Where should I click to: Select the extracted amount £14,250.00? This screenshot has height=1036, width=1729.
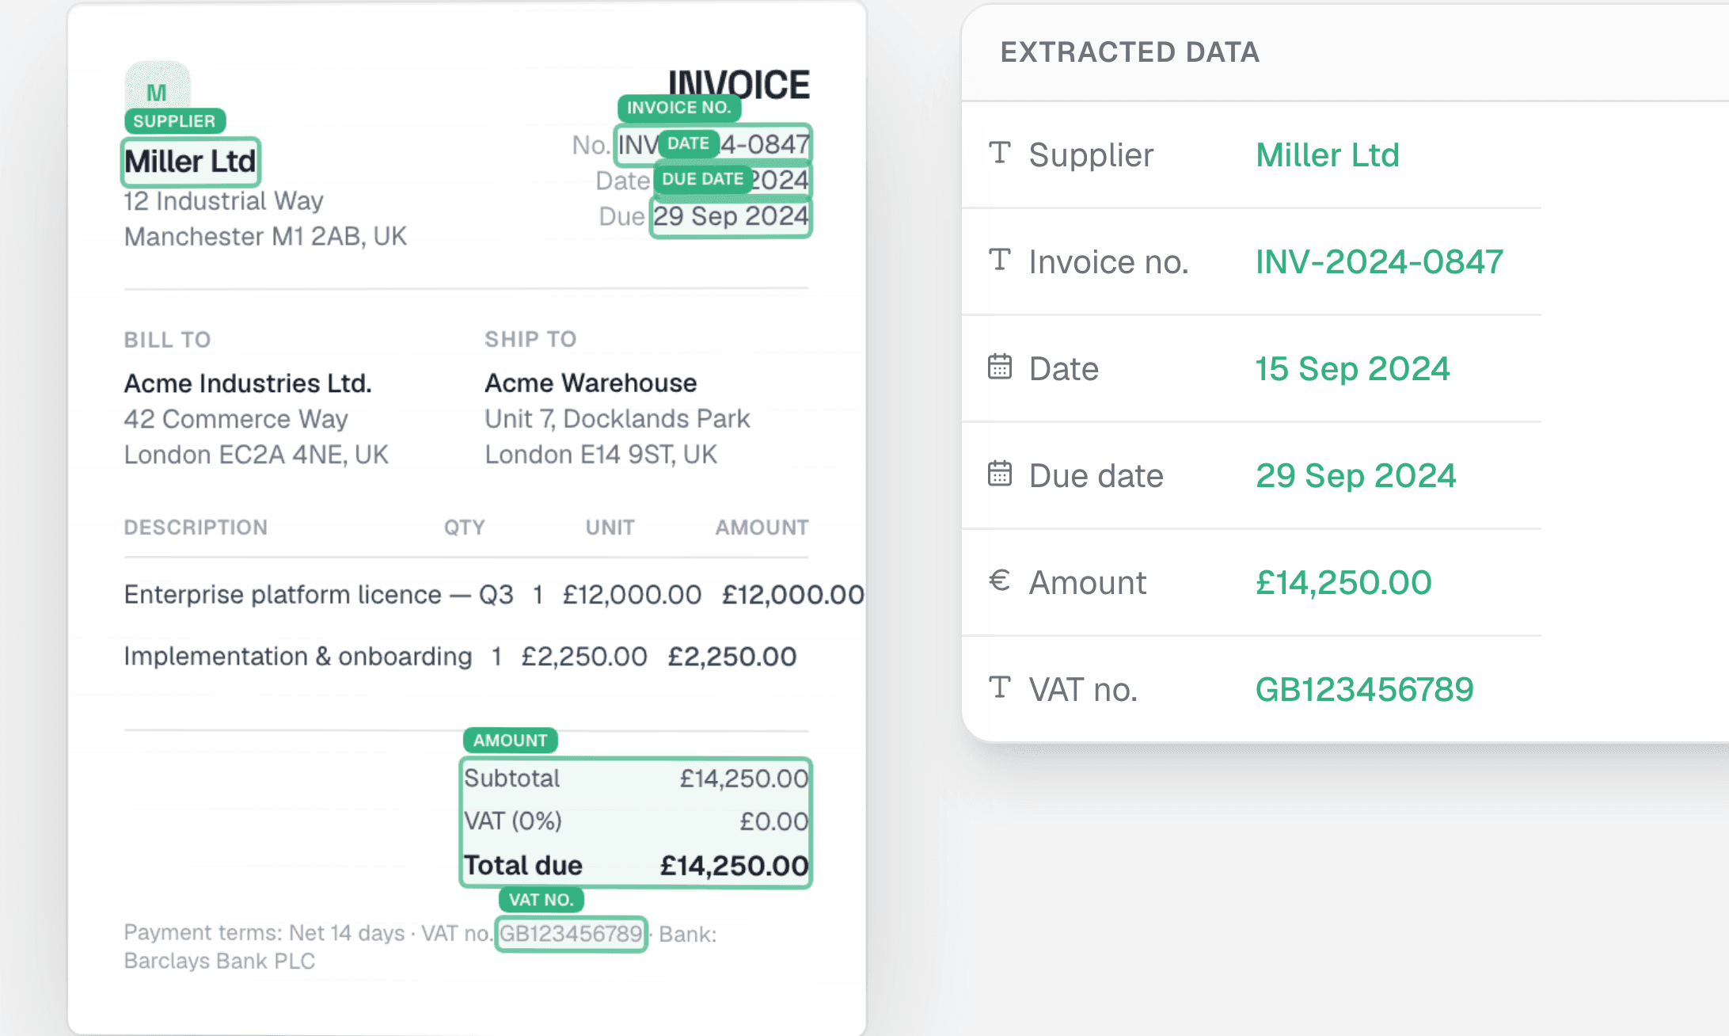[x=1343, y=582]
